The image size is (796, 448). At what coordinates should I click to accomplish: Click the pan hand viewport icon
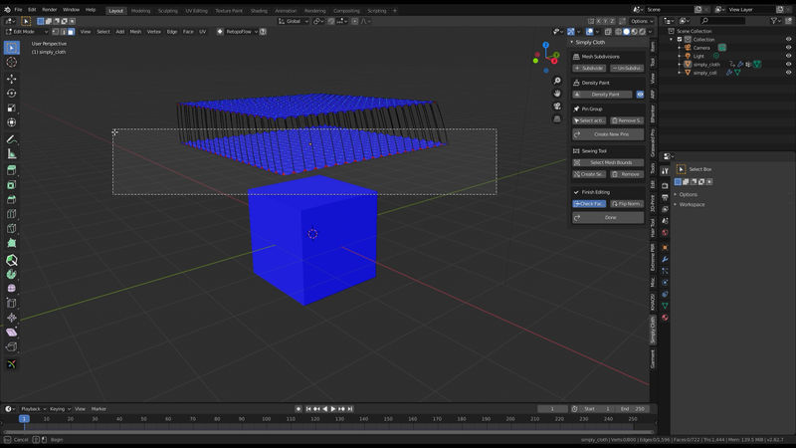point(557,94)
